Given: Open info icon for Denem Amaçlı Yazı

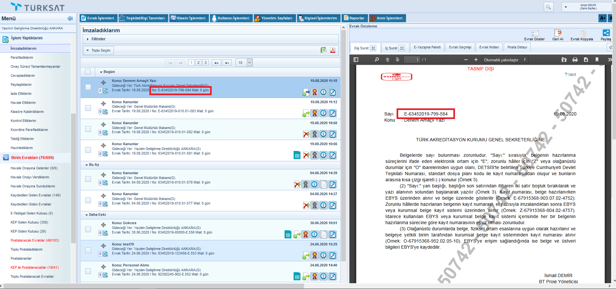Looking at the screenshot, I should pos(323,92).
